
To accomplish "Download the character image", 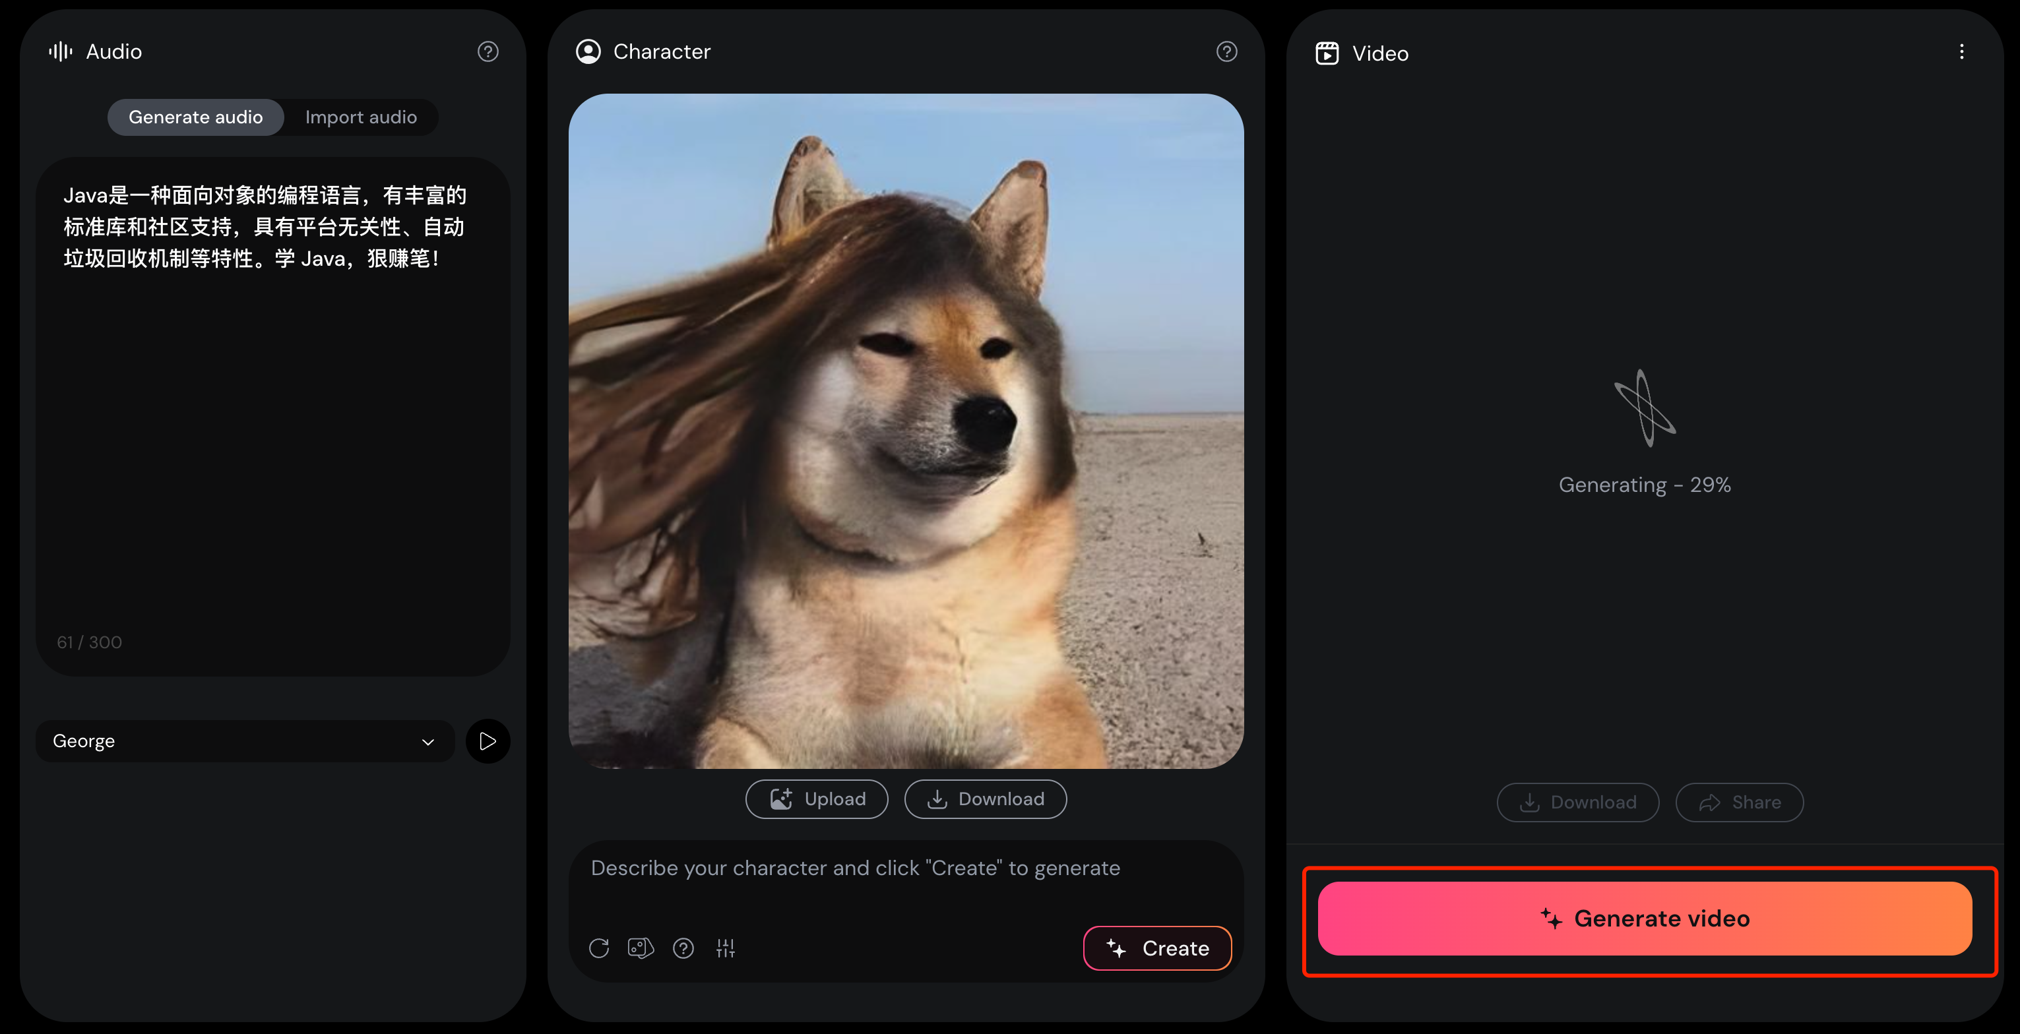I will pos(985,799).
